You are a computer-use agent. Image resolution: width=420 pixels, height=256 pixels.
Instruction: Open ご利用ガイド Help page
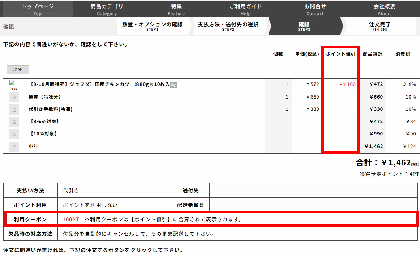(246, 9)
